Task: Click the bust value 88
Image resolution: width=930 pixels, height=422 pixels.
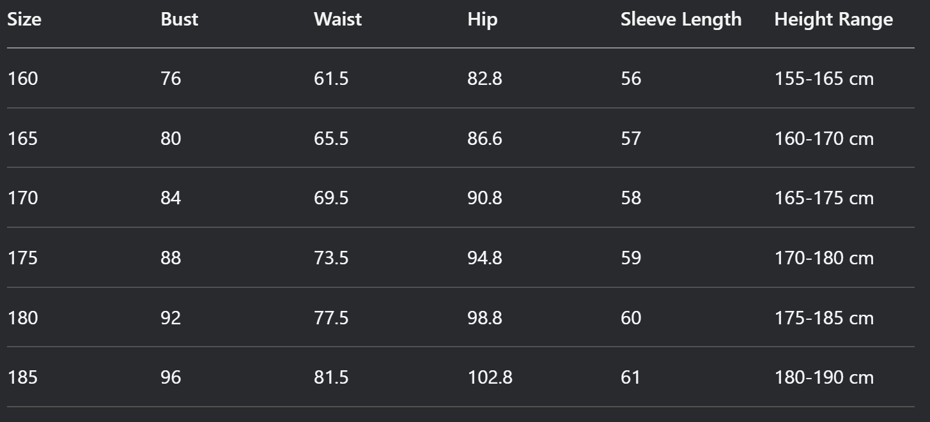Action: (171, 258)
